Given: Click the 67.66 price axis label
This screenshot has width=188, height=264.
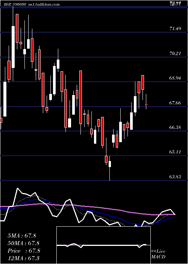Looking at the screenshot, I should click(175, 103).
